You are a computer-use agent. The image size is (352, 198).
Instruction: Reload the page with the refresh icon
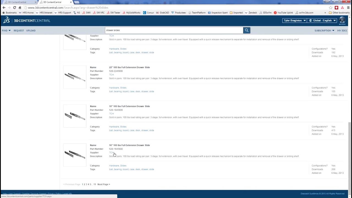pos(15,8)
